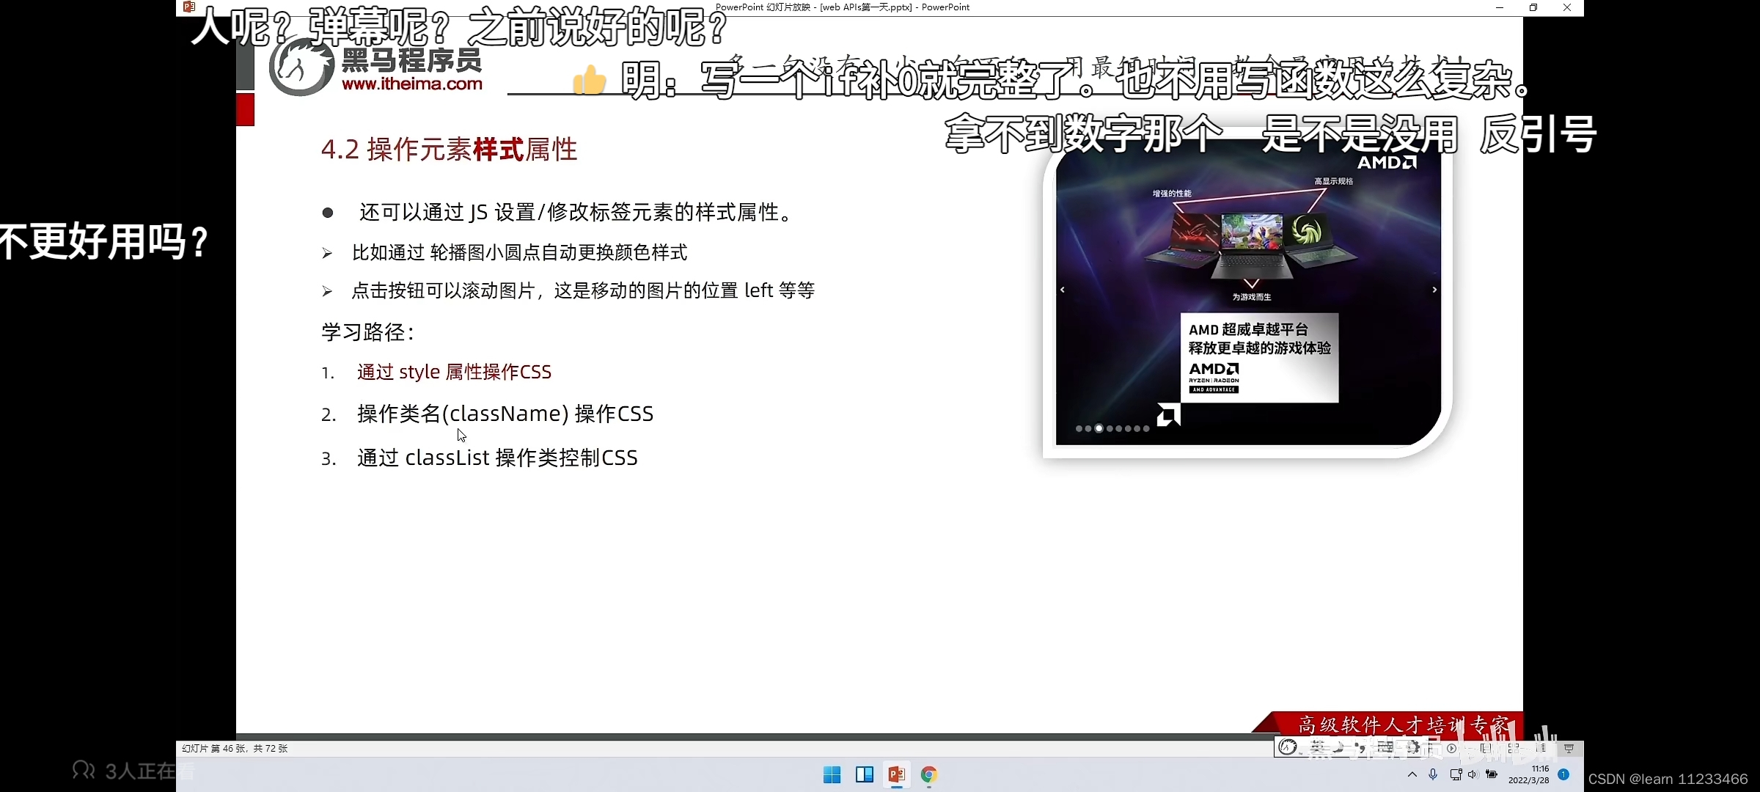Open Windows Start menu

(832, 774)
